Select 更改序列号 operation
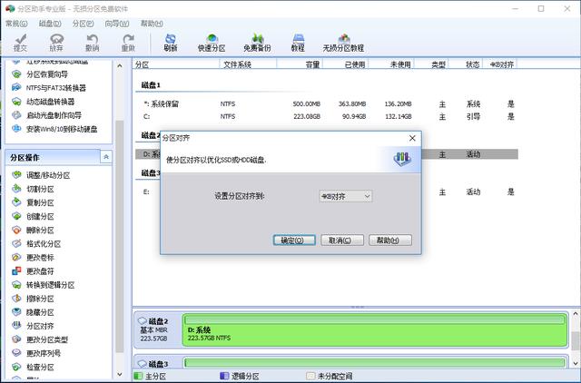The width and height of the screenshot is (581, 383). 36,353
